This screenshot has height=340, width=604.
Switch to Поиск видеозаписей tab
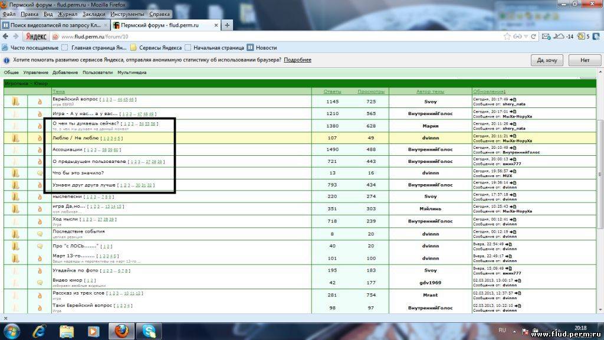point(54,25)
